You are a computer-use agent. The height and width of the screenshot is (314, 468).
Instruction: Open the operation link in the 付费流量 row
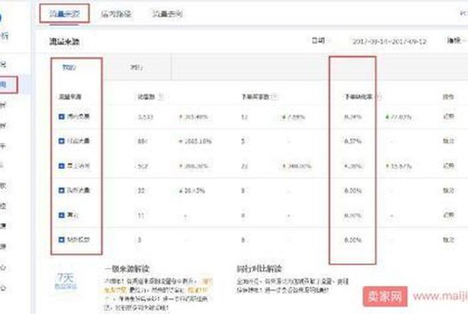coord(449,141)
